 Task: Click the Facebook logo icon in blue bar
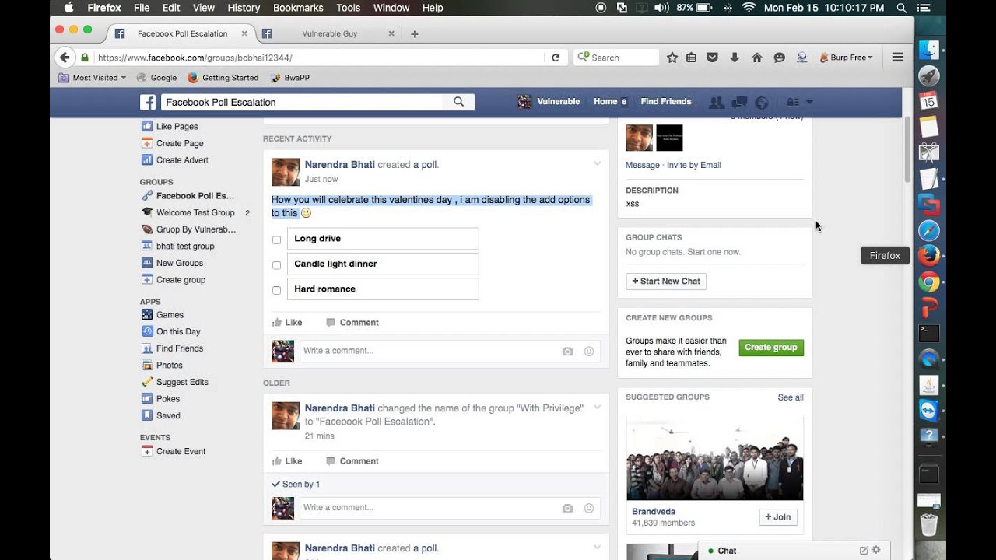coord(148,102)
